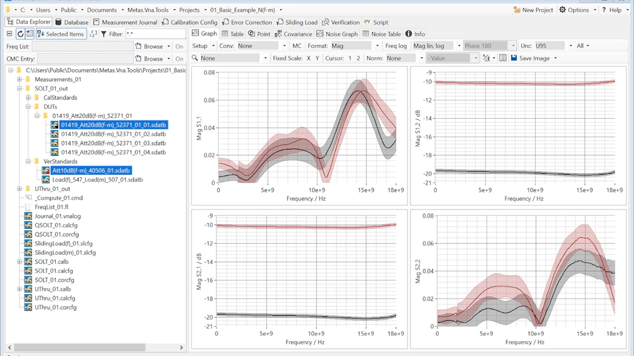Toggle Freq List On button

point(179,46)
